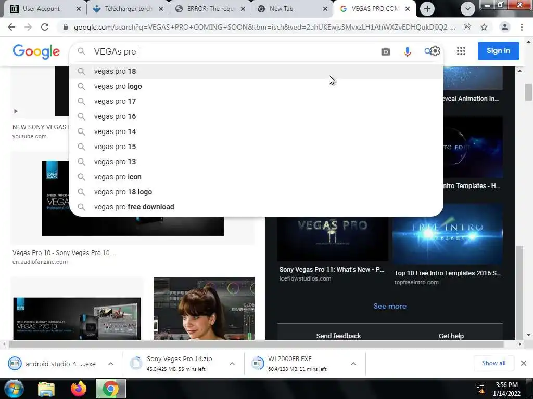Select suggestion vegas pro 18
Image resolution: width=533 pixels, height=399 pixels.
256,71
